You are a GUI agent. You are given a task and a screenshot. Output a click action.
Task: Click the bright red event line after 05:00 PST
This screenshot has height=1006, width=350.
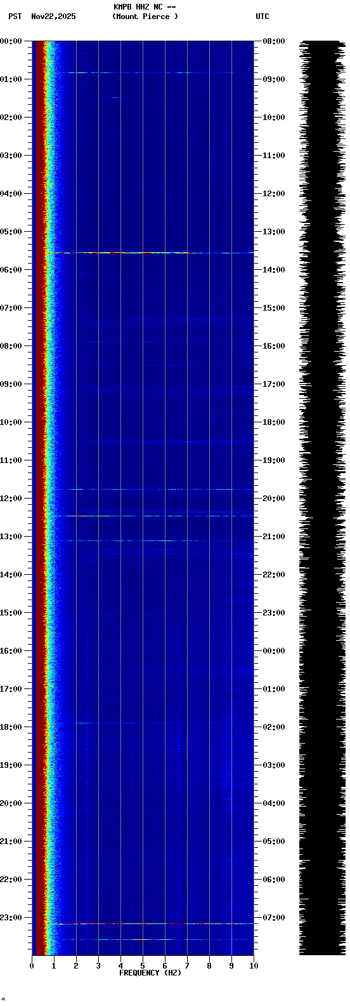[x=150, y=253]
